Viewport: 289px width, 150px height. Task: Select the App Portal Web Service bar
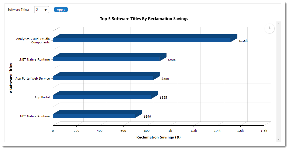(x=103, y=78)
